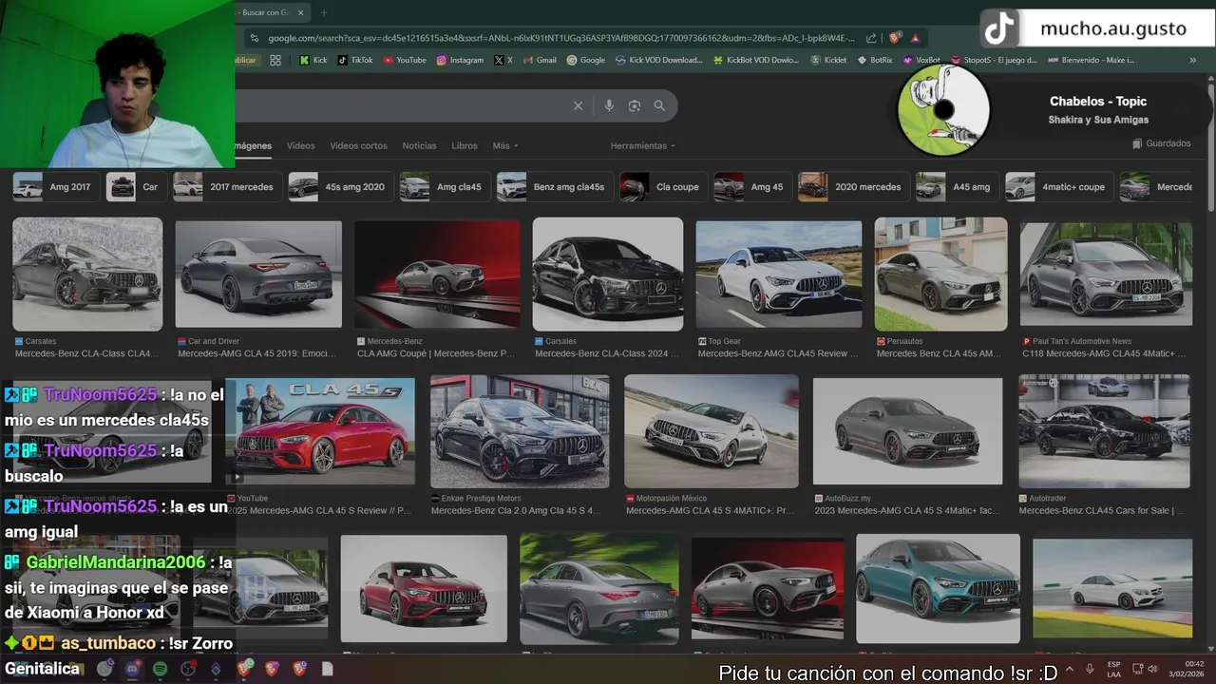Click the taskbar microphone icon

coord(1090,669)
